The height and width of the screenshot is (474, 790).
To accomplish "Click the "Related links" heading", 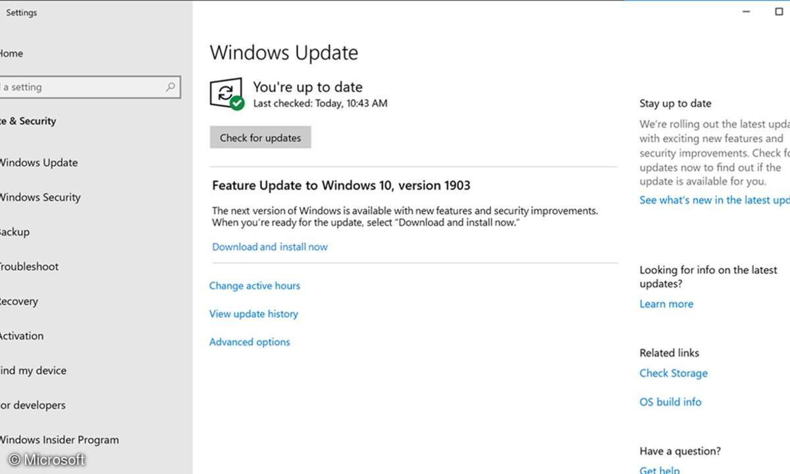I will [x=670, y=353].
